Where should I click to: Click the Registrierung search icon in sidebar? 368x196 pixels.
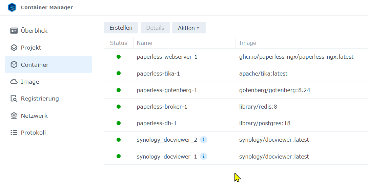coord(14,99)
